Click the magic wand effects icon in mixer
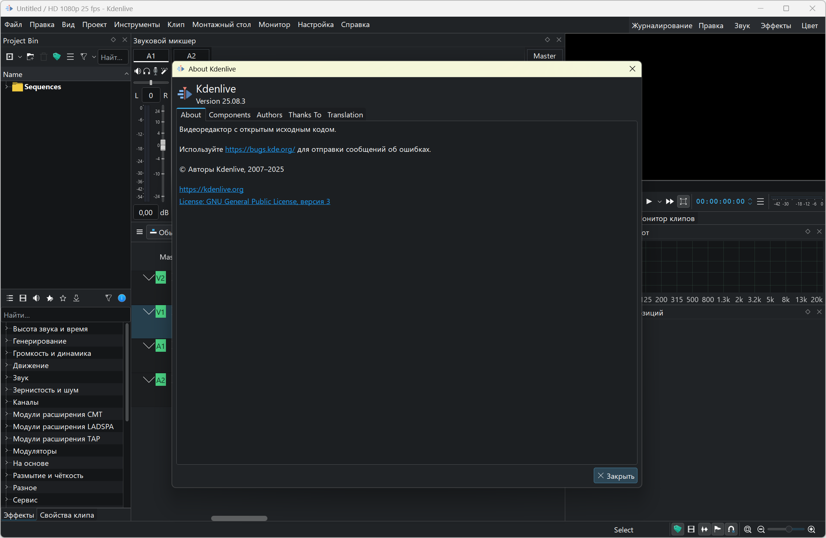 point(164,71)
